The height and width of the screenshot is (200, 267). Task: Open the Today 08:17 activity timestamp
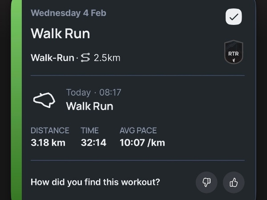(x=93, y=92)
